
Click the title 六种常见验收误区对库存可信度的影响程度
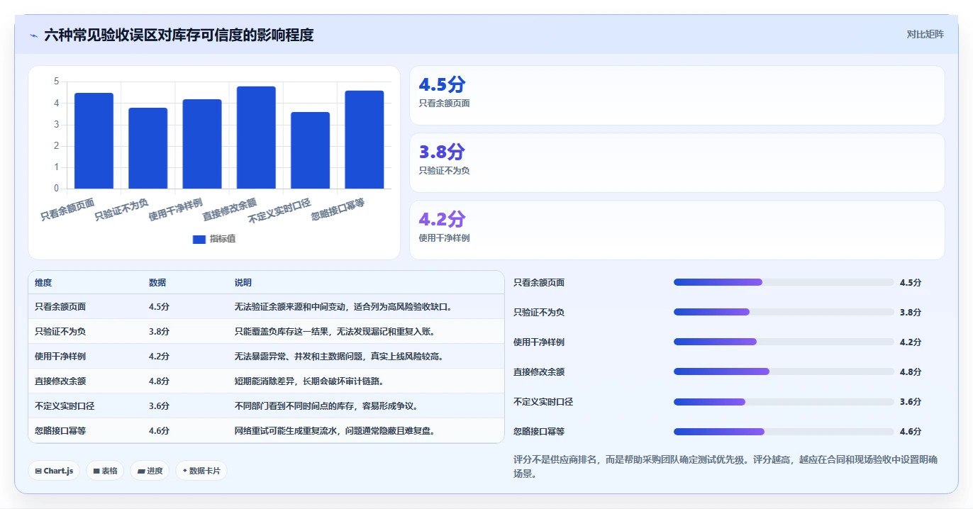coord(179,35)
